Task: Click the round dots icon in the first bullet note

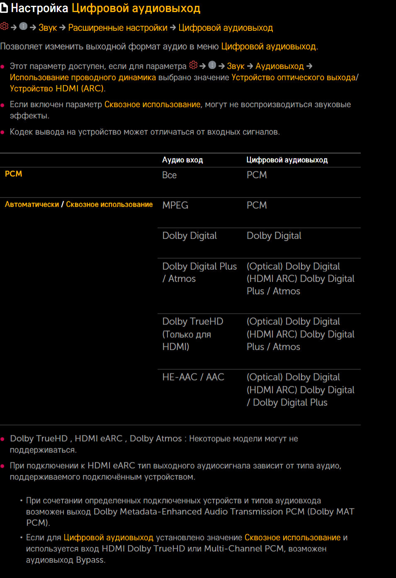Action: 212,65
